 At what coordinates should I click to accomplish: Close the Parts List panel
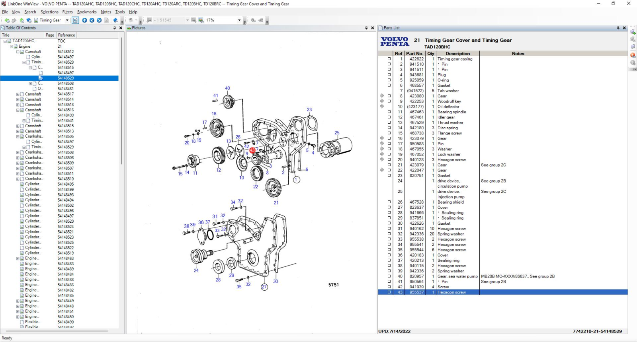(x=624, y=28)
